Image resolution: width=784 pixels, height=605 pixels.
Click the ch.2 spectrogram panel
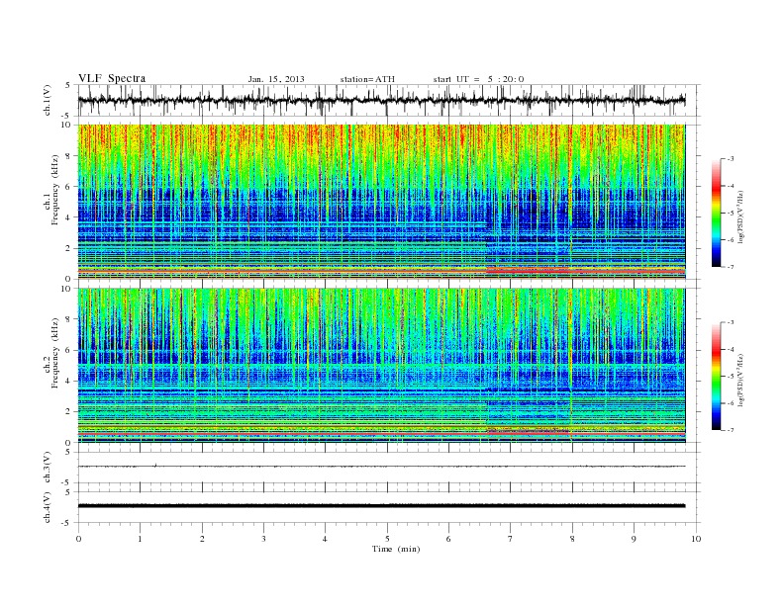(x=381, y=365)
